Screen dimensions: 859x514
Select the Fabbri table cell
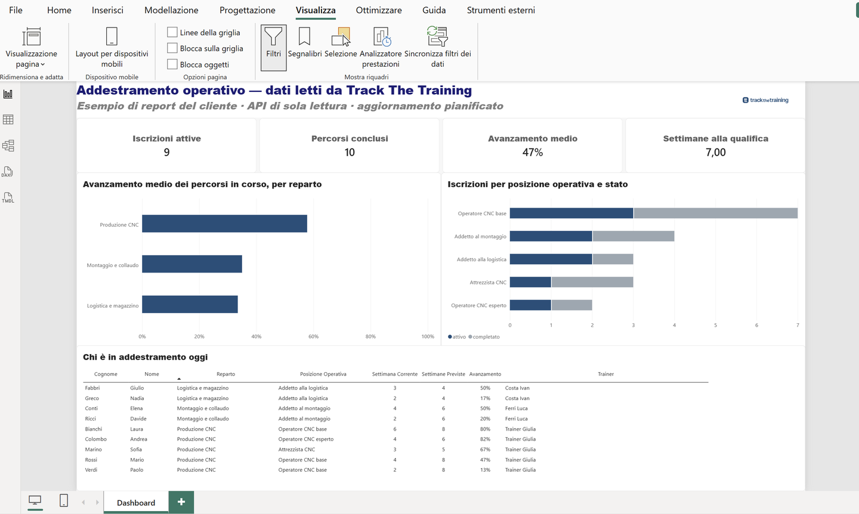[x=92, y=388]
